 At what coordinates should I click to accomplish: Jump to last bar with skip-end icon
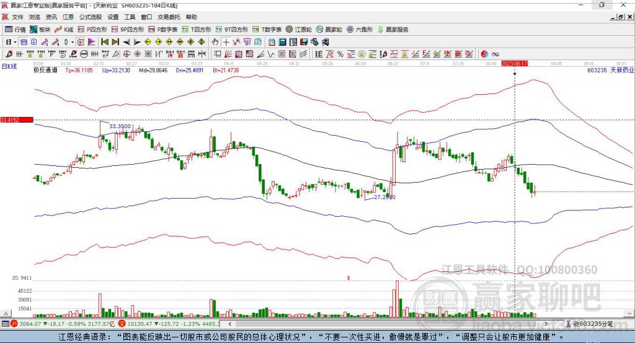(115, 42)
